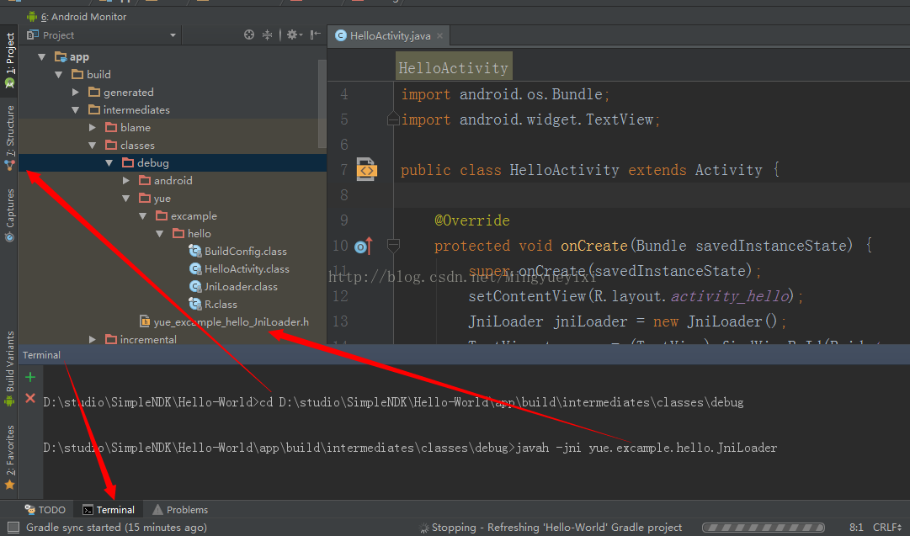Viewport: 910px width, 536px height.
Task: Click the HelloActivity breadcrumb label
Action: point(453,68)
